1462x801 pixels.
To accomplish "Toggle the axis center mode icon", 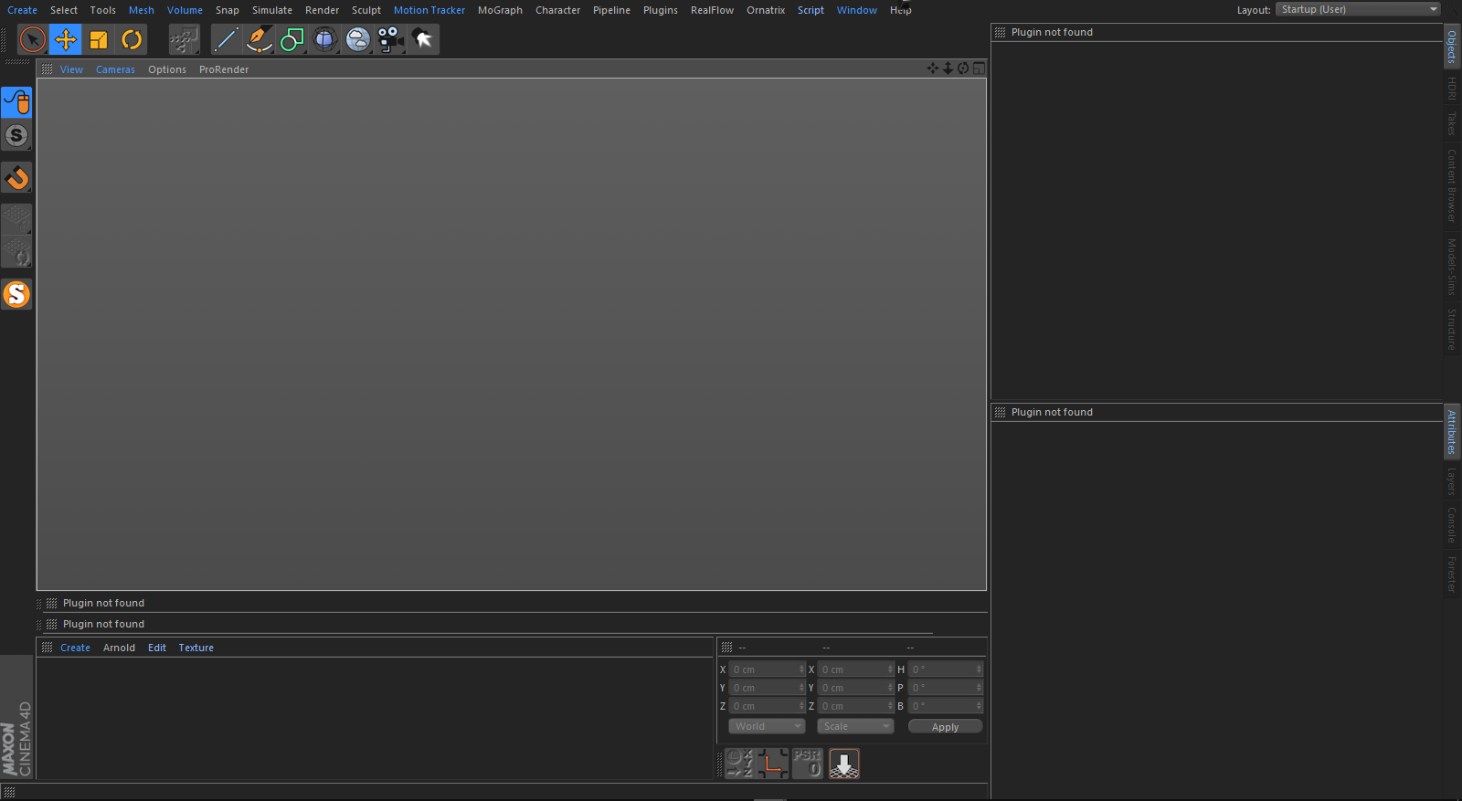I will tap(772, 764).
